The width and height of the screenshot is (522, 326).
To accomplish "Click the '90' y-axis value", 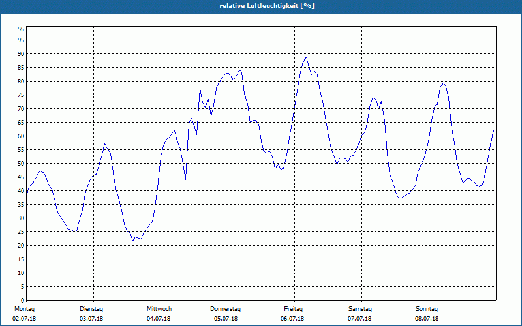I will [21, 54].
